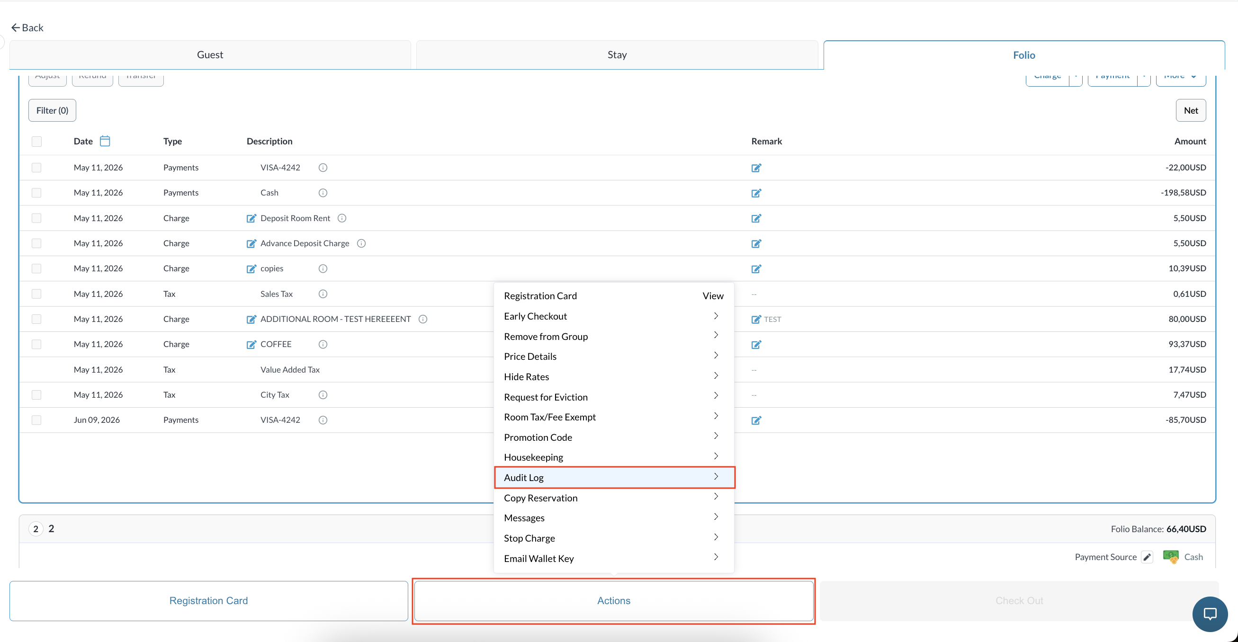This screenshot has height=642, width=1238.
Task: Show info for Advance Deposit Charge
Action: click(x=361, y=243)
